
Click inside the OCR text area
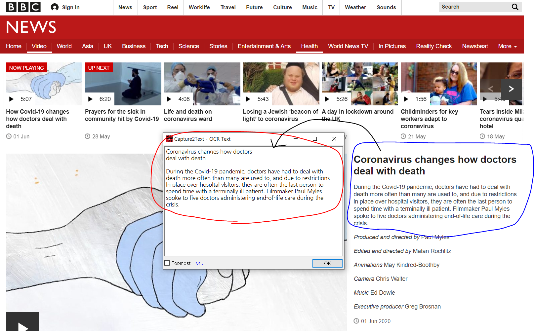click(x=254, y=201)
